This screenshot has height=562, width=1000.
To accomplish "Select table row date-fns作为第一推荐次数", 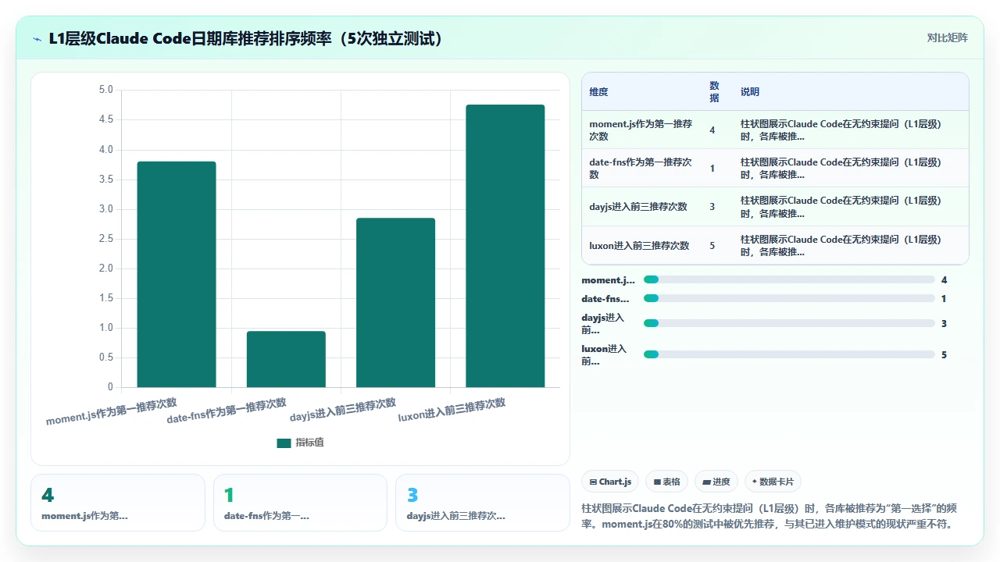I will pos(775,168).
